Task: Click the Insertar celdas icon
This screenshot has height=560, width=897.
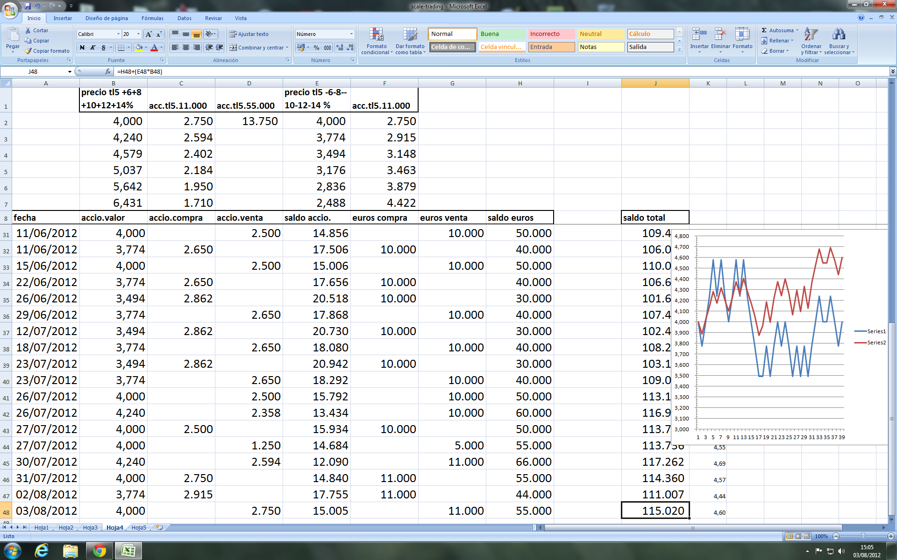Action: click(699, 35)
